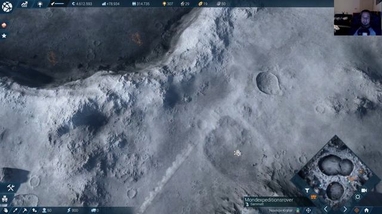Screen dimensions: 382x214
Task: Click the grey resource showing 50
Action: pyautogui.click(x=221, y=4)
